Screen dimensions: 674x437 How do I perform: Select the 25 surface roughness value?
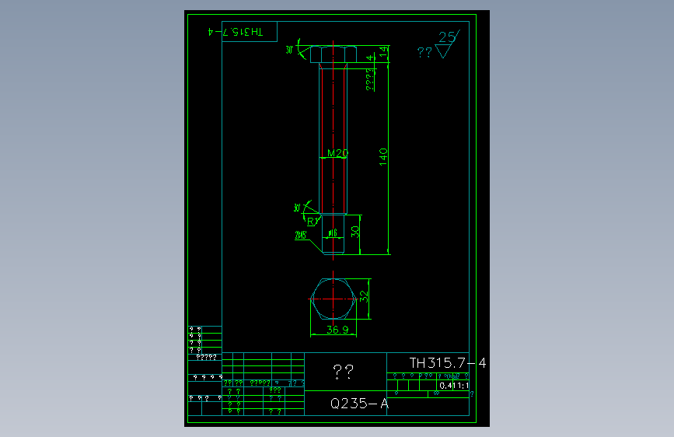click(446, 37)
